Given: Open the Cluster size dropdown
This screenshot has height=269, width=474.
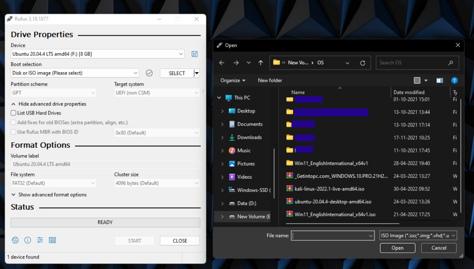Looking at the screenshot, I should [157, 183].
